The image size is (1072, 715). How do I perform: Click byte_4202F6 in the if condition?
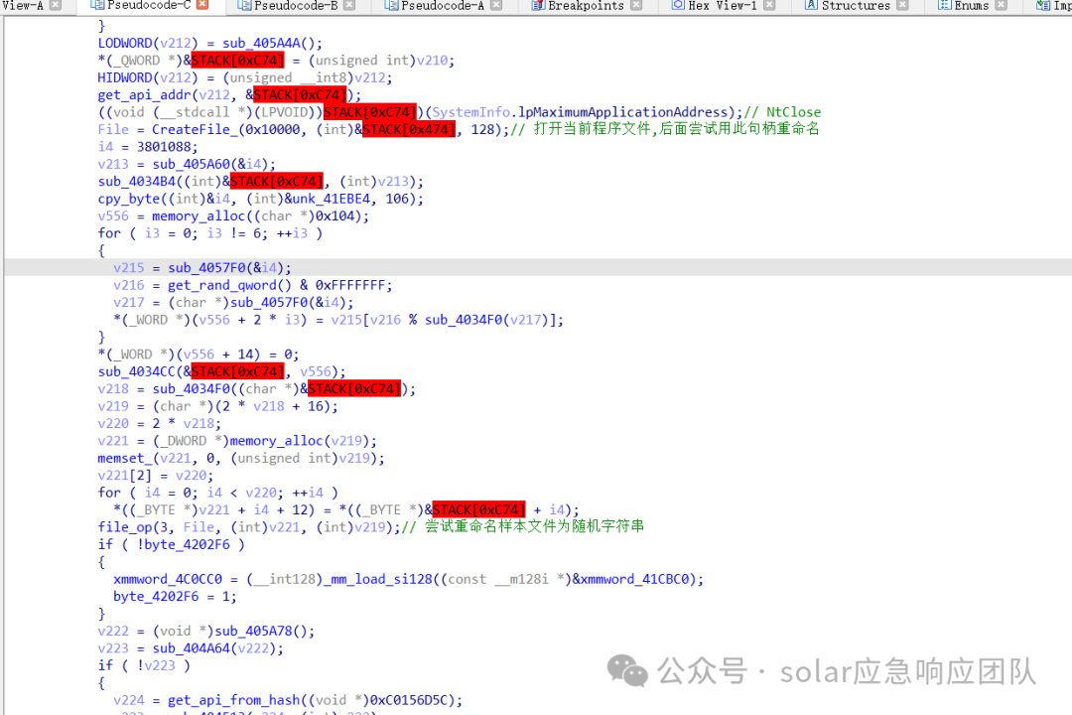click(188, 544)
